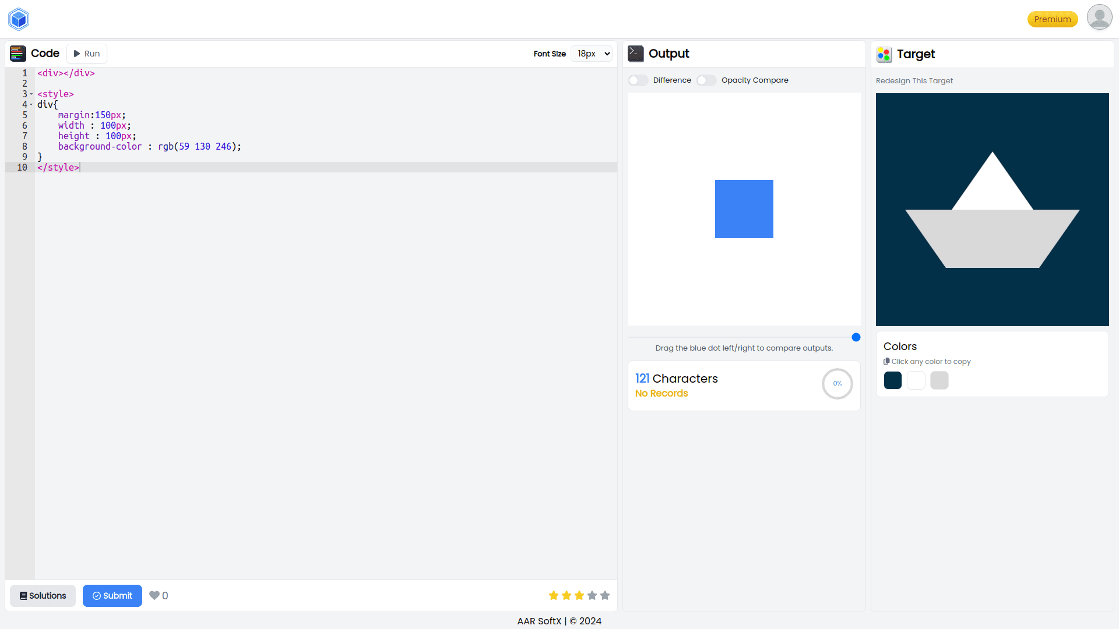Toggle the Run button to execute code
The width and height of the screenshot is (1119, 629).
click(x=87, y=53)
